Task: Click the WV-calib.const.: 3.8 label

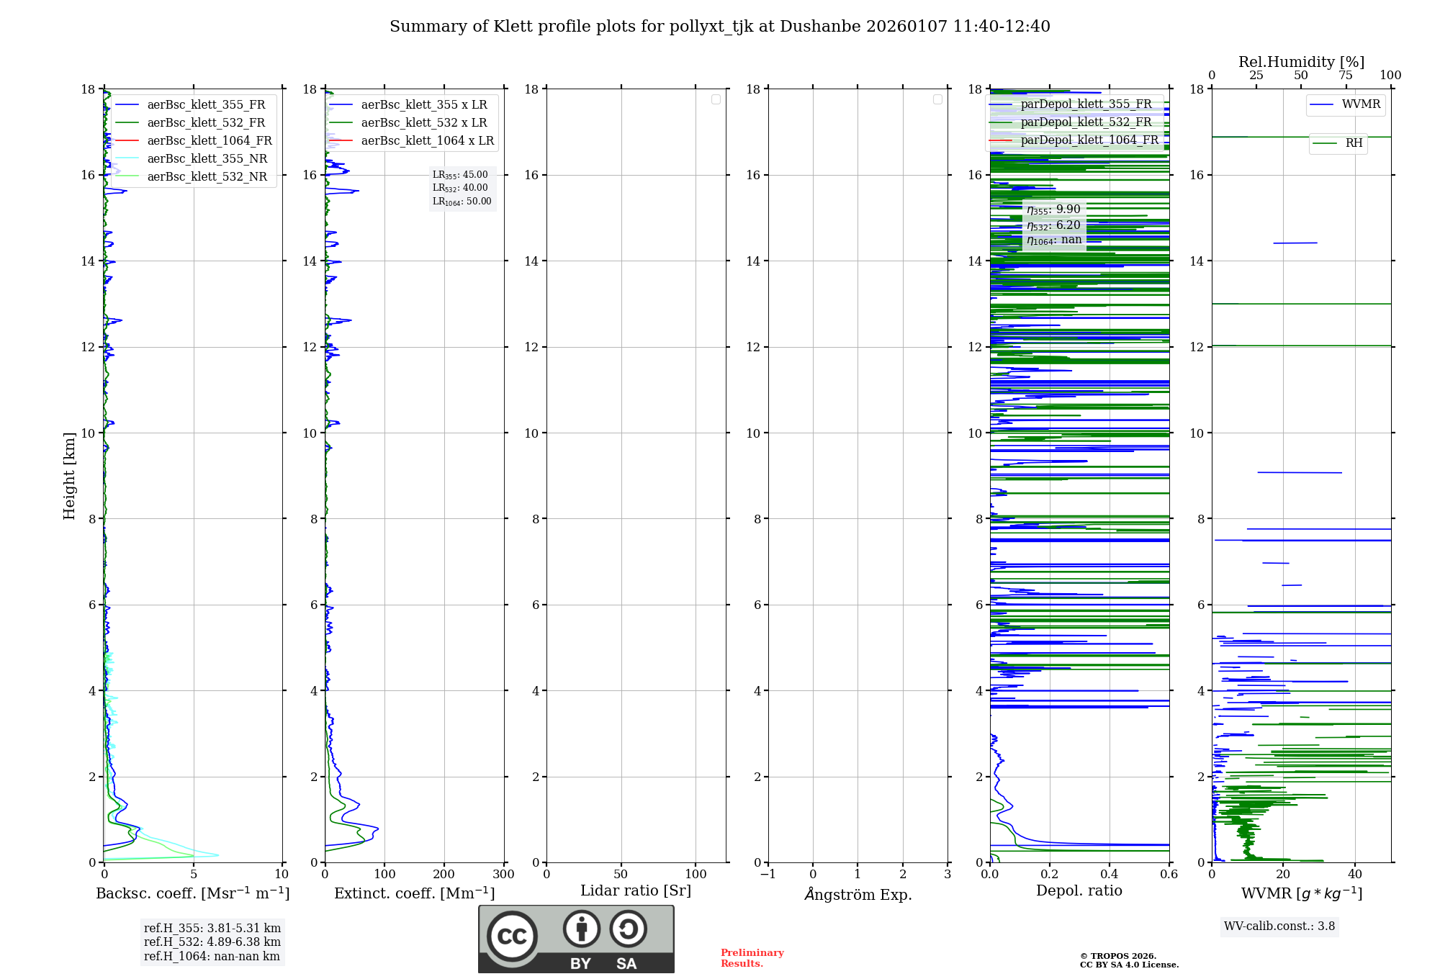Action: pos(1279,926)
